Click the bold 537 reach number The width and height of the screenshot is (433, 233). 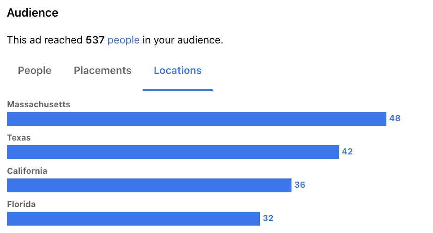[95, 40]
